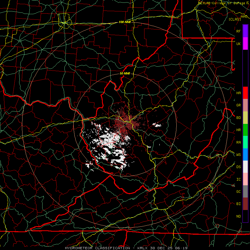Viewport: 250px width, 250px height.
Task: Click the ND legend label
Action: click(239, 216)
